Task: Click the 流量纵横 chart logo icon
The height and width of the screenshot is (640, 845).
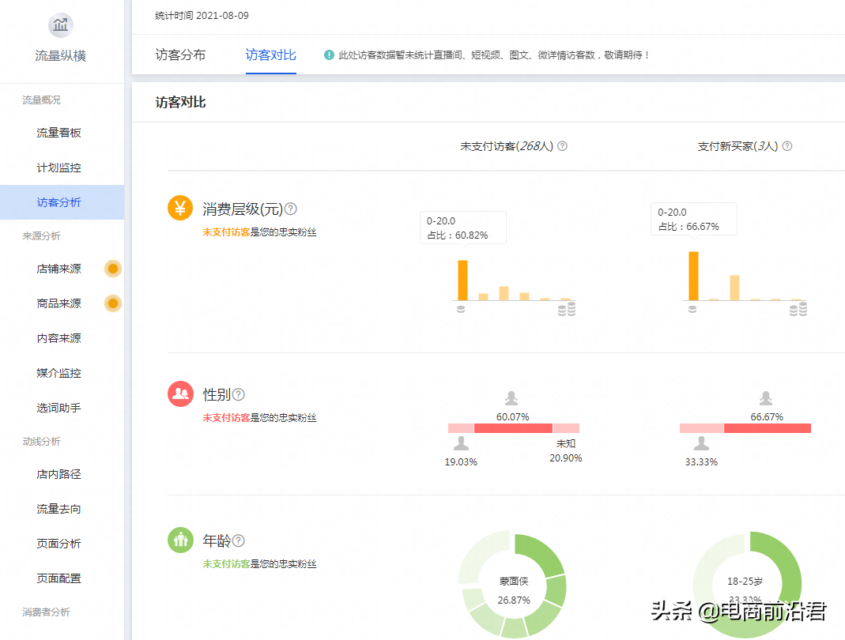Action: coord(61,24)
